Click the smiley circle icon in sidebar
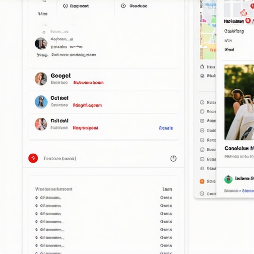This screenshot has height=254, width=254. 202,140
